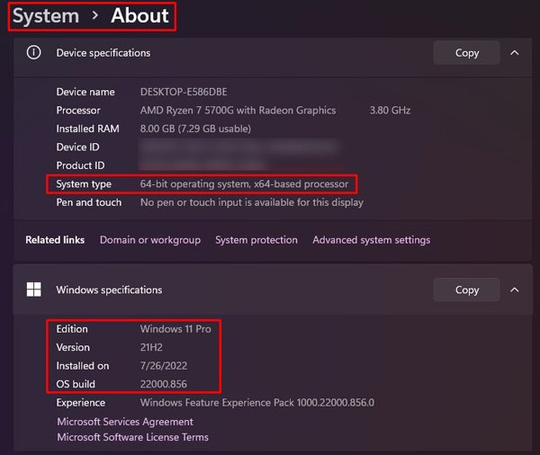Click the Windows logo icon beside Windows specifications
The image size is (540, 455).
34,290
